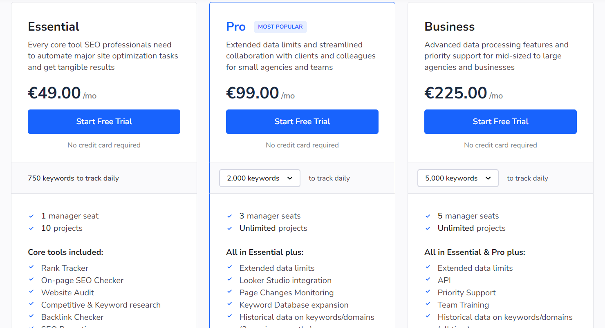Click the checkmark next to Website Audit

click(x=31, y=292)
